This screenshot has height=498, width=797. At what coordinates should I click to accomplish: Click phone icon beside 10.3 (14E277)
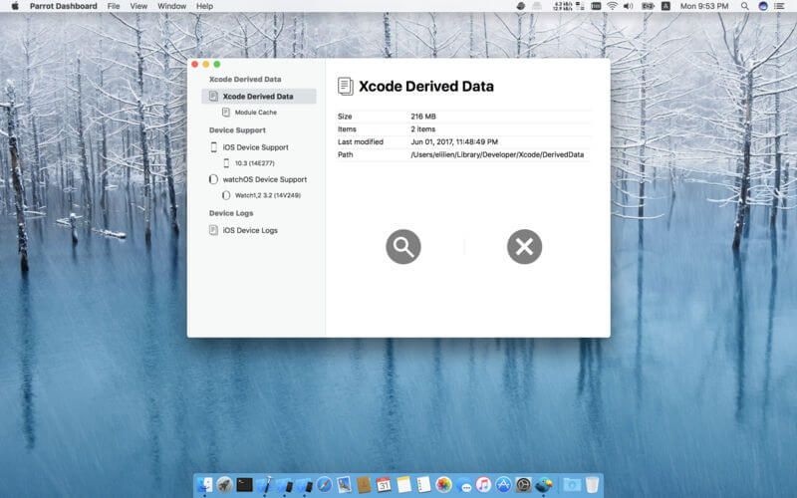pyautogui.click(x=226, y=163)
